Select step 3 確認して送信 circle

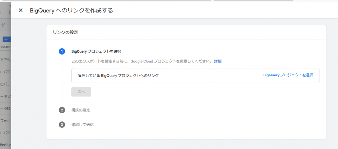click(x=62, y=125)
